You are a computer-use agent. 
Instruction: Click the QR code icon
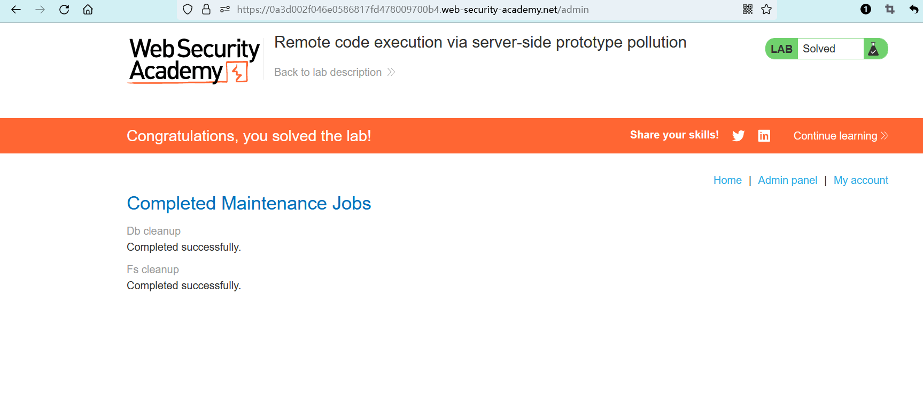coord(748,10)
